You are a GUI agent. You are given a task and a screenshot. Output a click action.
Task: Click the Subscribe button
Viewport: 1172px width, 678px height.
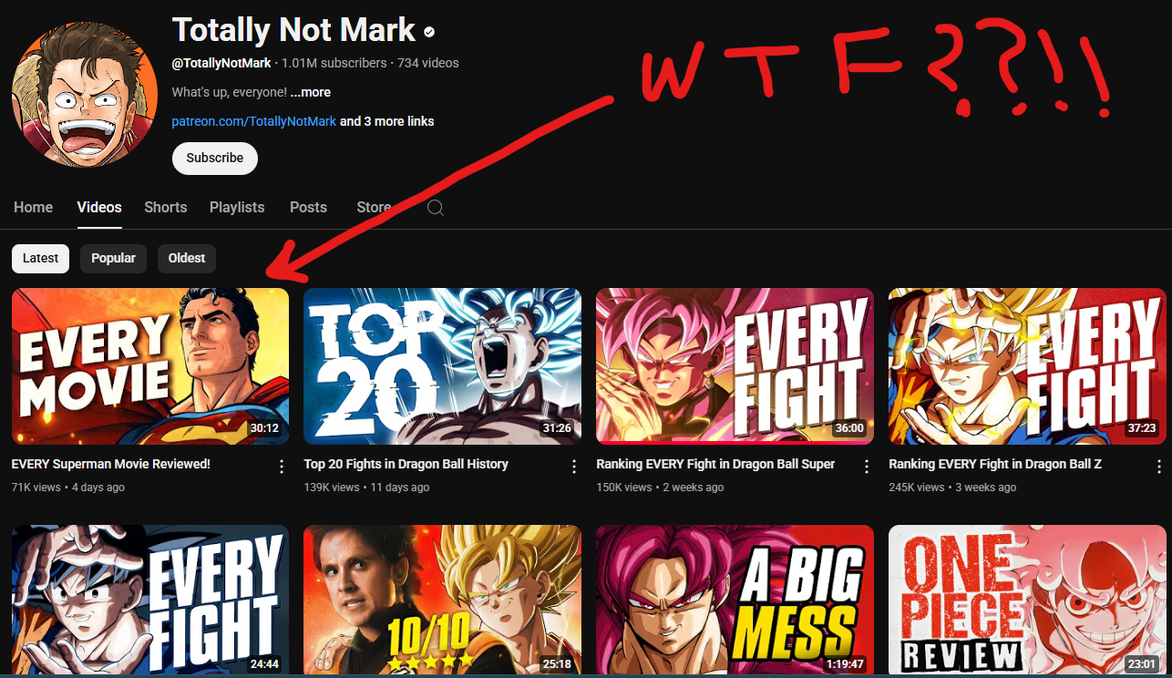[215, 158]
